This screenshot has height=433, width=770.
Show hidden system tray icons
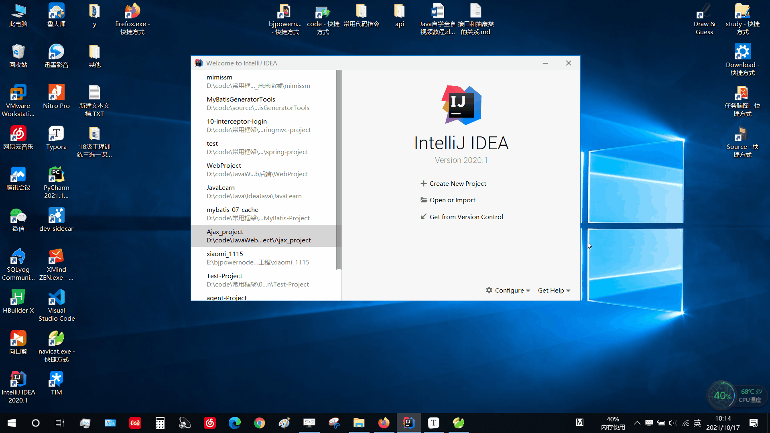coord(637,423)
